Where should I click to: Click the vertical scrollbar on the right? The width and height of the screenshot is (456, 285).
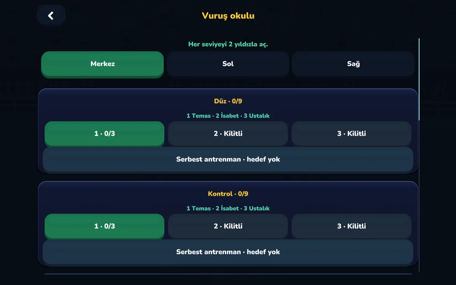tap(419, 79)
